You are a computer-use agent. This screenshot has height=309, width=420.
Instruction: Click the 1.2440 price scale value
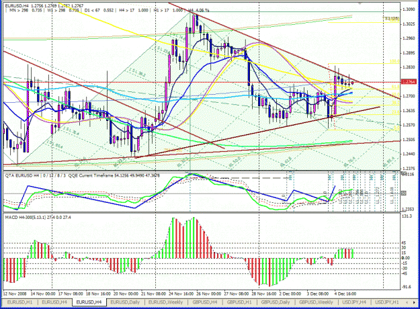[409, 154]
